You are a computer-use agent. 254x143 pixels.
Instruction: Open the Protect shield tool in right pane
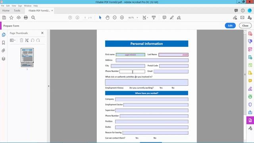point(250,104)
